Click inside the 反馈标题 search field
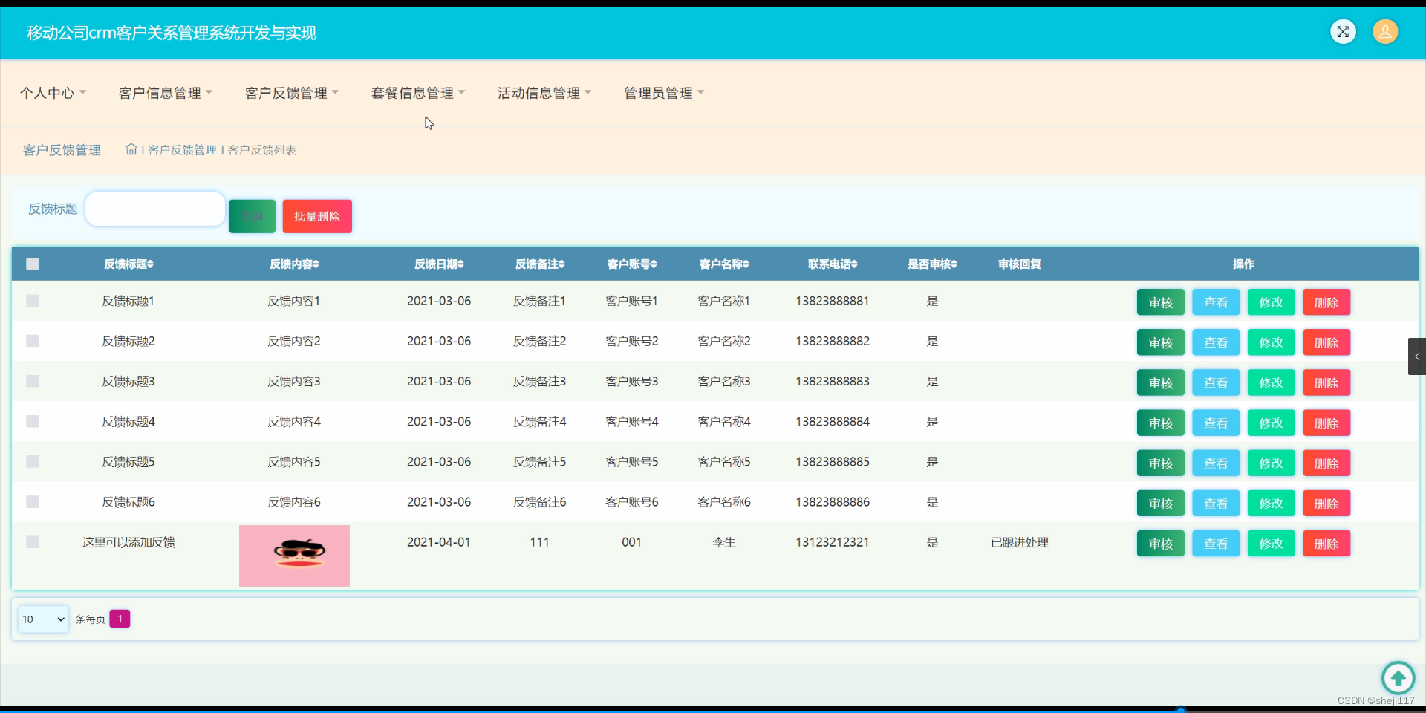Image resolution: width=1426 pixels, height=713 pixels. [154, 209]
